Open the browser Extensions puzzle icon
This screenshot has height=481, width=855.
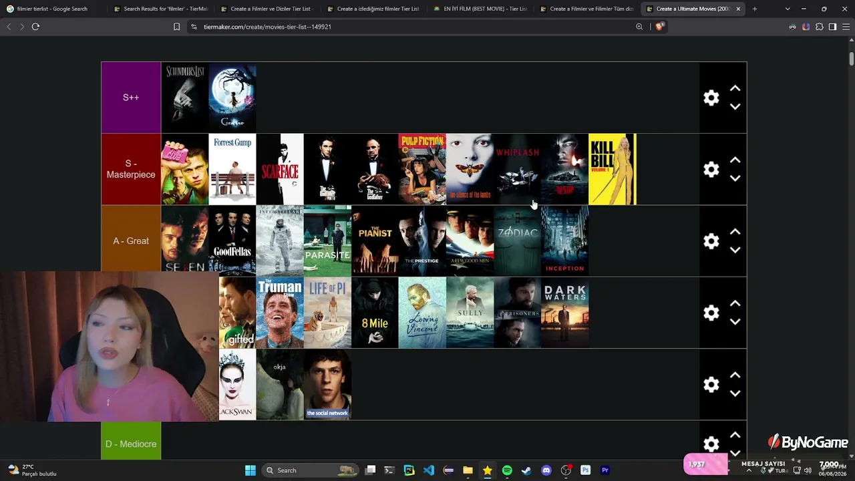point(819,27)
